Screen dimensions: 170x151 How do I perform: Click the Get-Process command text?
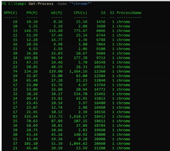tap(41, 4)
